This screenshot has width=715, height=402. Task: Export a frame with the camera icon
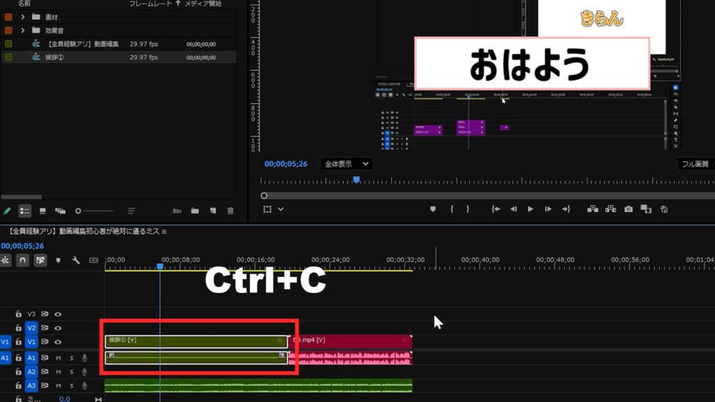click(628, 209)
